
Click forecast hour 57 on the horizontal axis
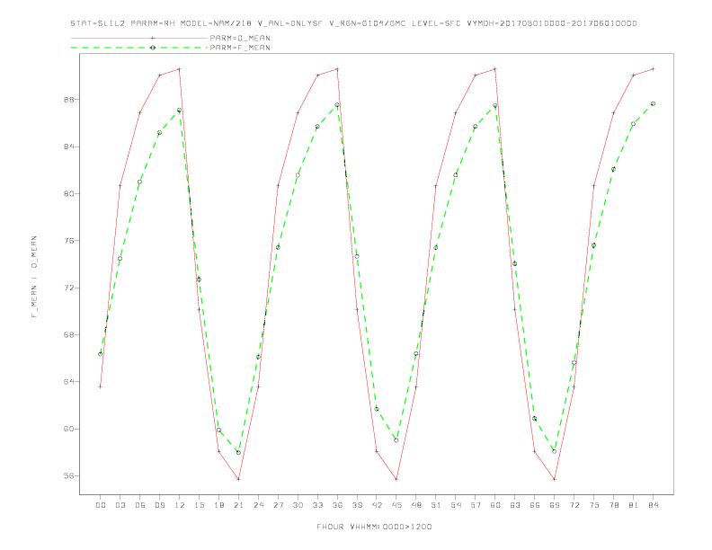coord(476,505)
